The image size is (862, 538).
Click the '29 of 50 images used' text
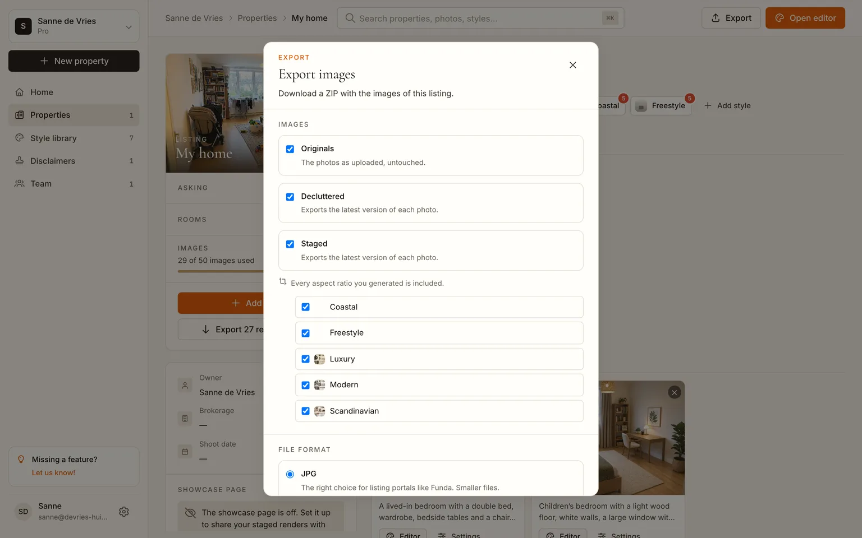216,261
